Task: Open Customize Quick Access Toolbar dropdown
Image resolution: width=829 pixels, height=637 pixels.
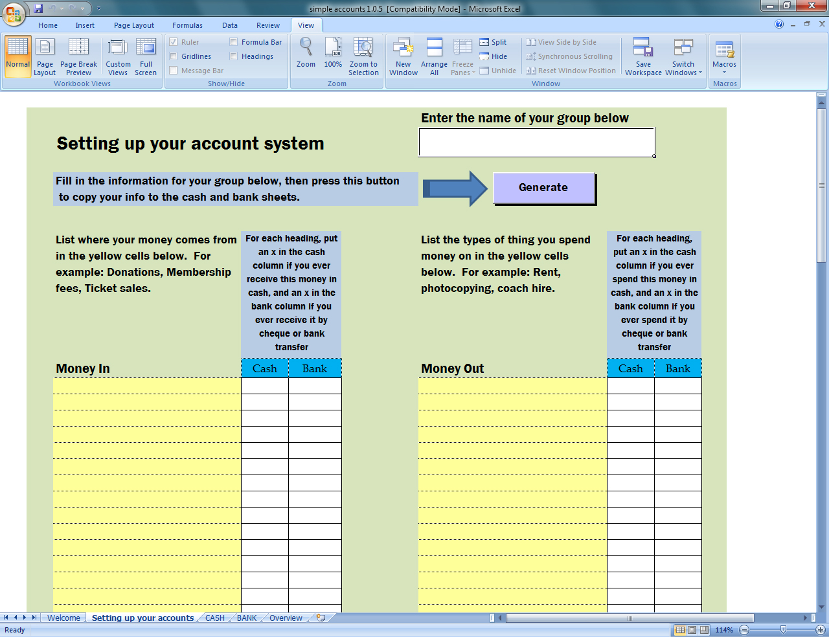Action: tap(98, 8)
